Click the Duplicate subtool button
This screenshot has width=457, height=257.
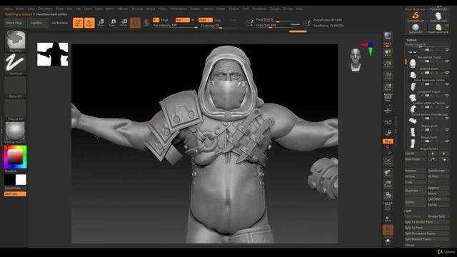click(x=416, y=191)
